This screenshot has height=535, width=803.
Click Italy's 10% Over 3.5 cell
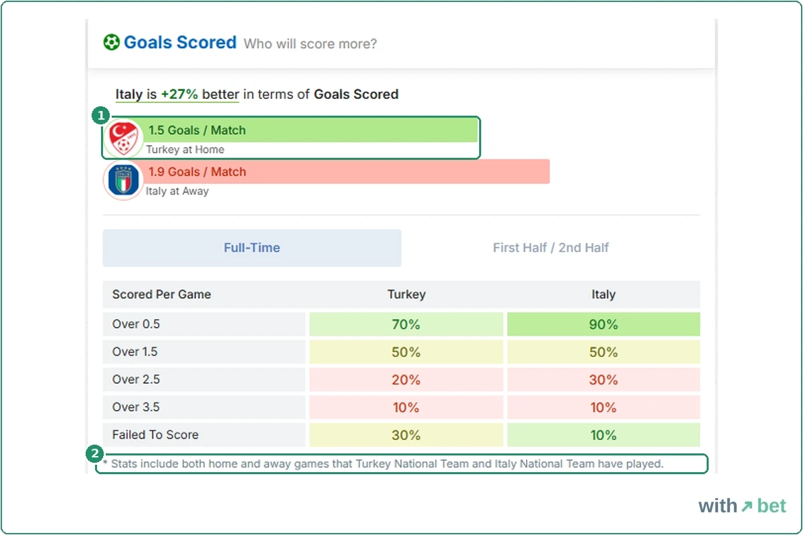point(604,407)
